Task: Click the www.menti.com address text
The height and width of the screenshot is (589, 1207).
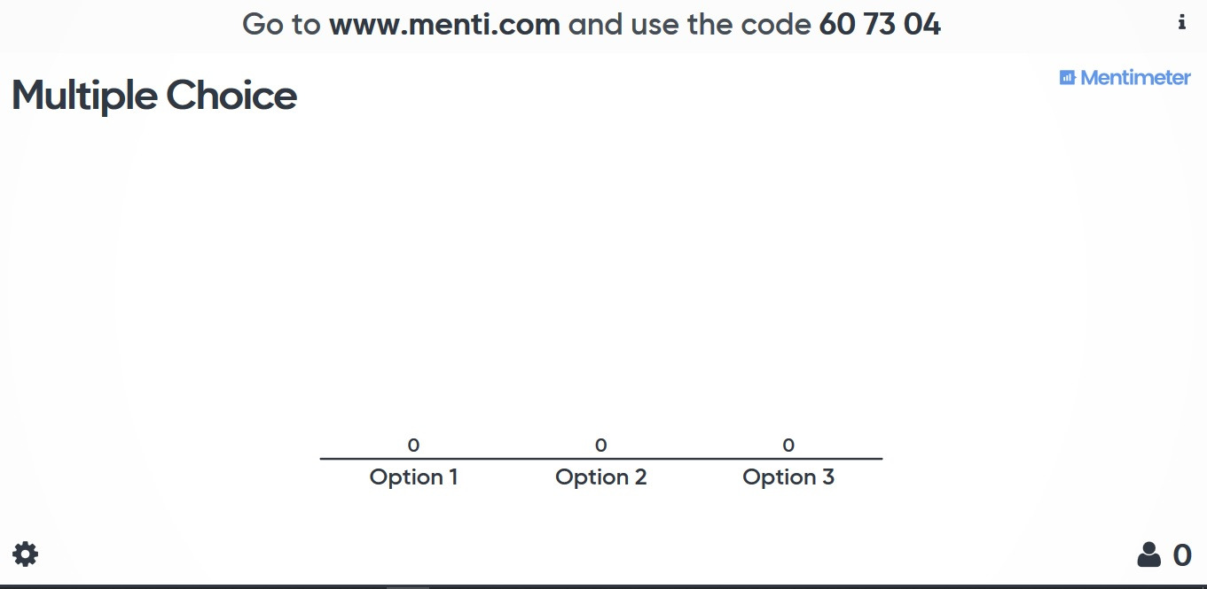Action: tap(444, 24)
